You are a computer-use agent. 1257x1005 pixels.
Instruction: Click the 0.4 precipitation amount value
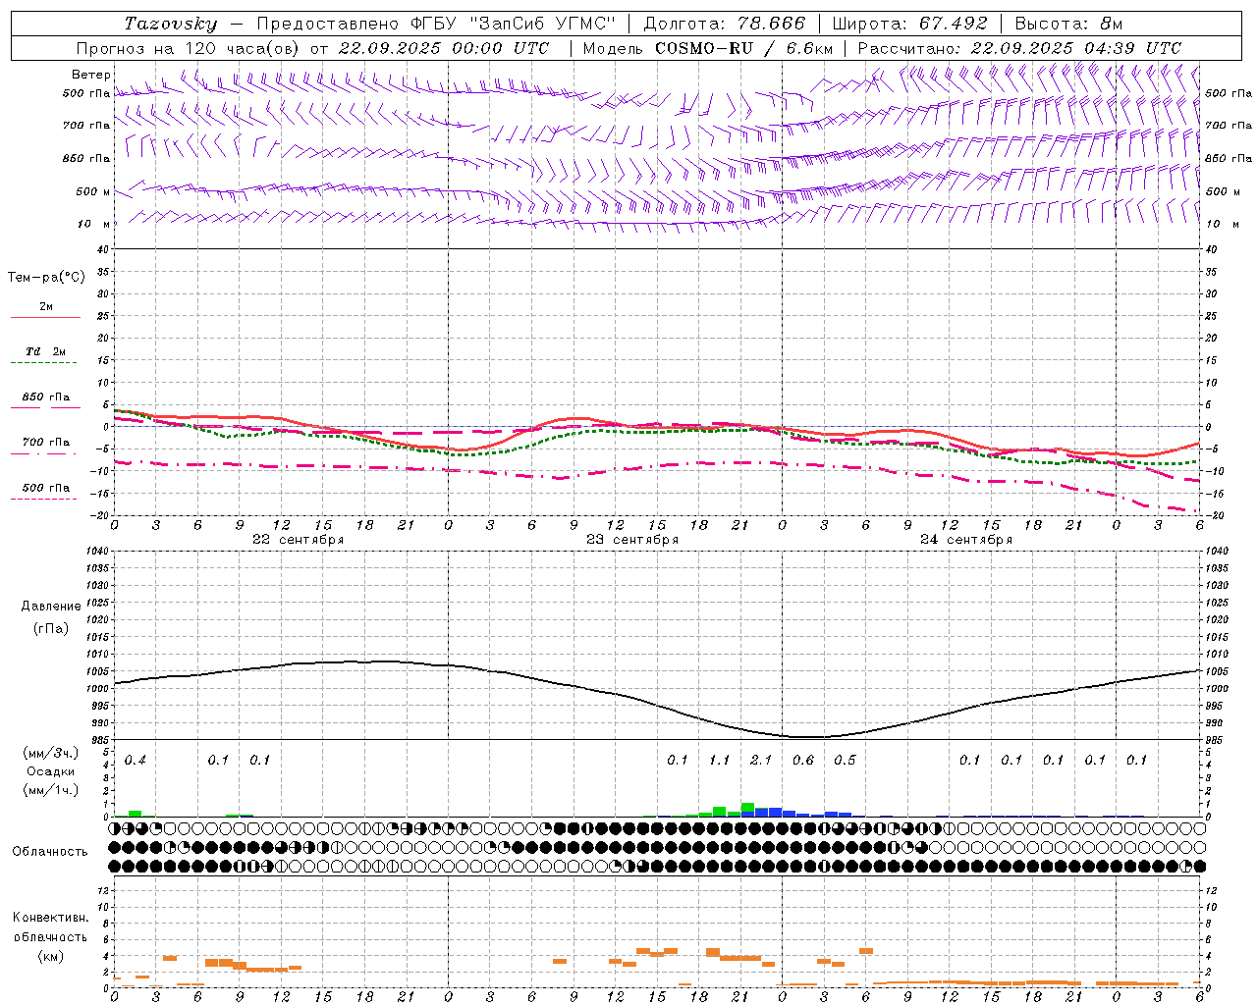[136, 761]
